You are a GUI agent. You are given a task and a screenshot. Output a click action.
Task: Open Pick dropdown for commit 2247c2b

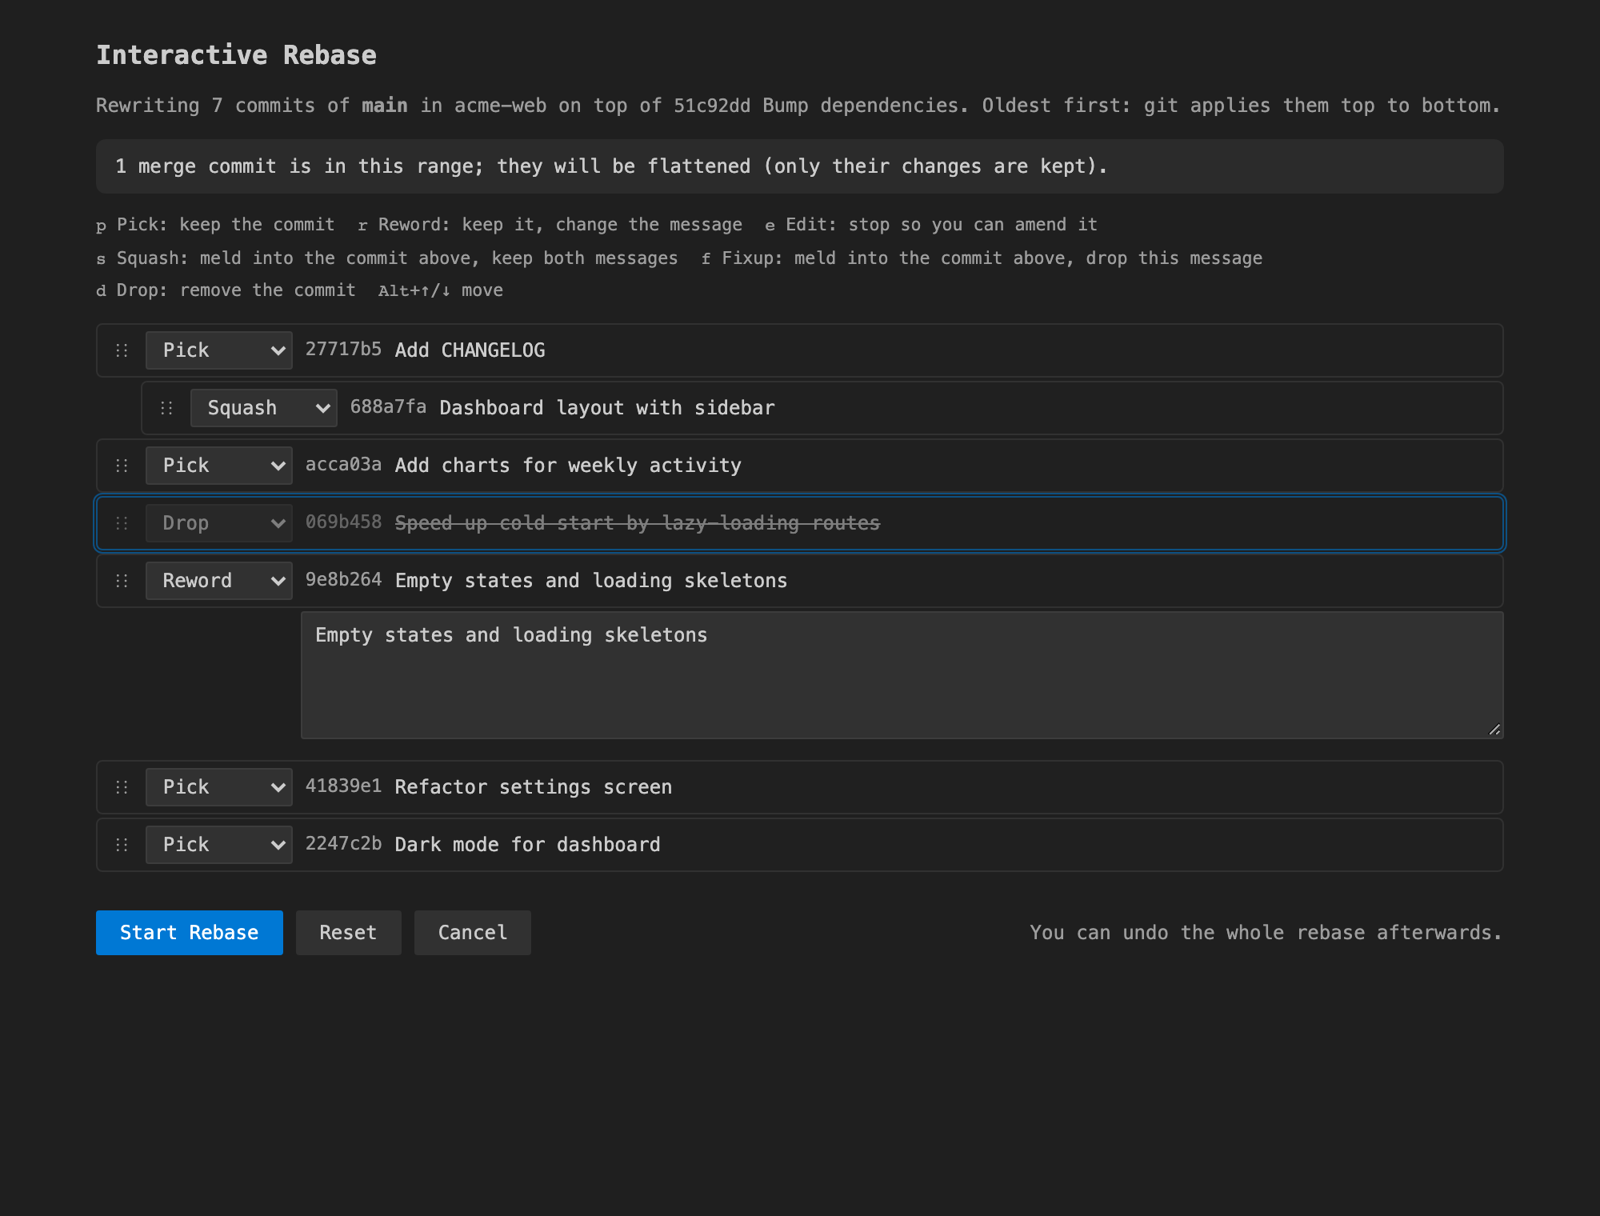[219, 845]
